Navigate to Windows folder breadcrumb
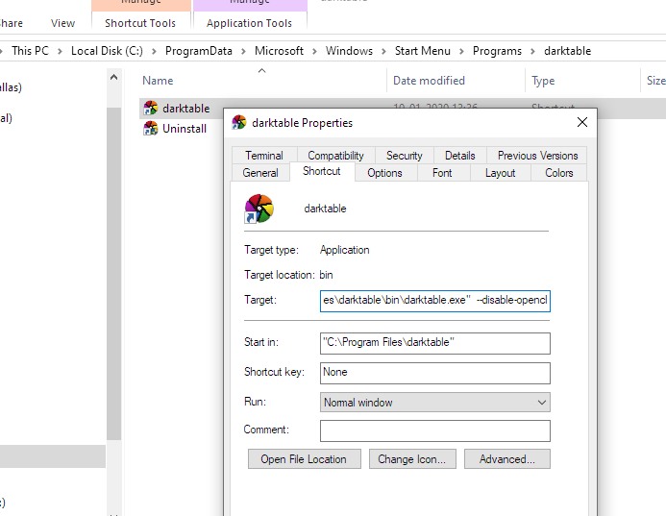This screenshot has height=516, width=666. [349, 51]
